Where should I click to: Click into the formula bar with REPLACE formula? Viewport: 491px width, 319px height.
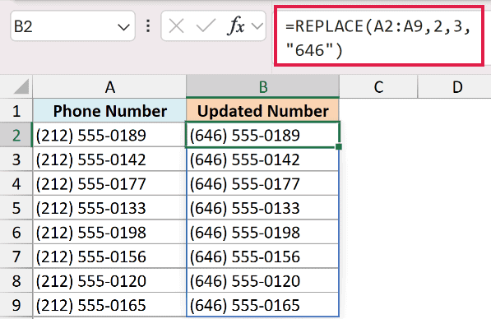click(379, 35)
